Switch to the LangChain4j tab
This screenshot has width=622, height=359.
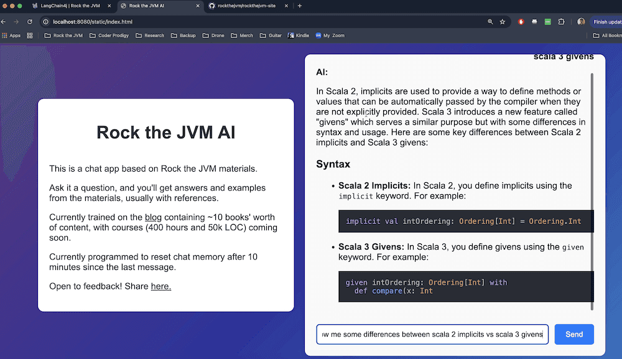pos(70,6)
